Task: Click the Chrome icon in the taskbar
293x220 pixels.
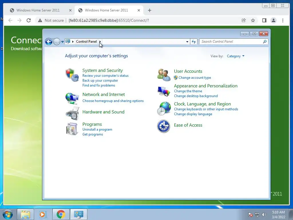Action: click(61, 214)
